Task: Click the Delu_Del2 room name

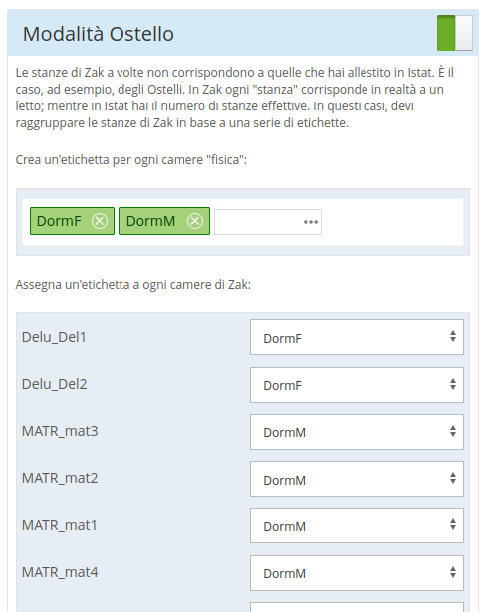Action: (55, 384)
